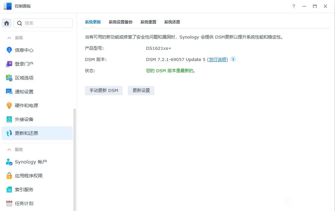Select 更新和还原 label in sidebar
The width and height of the screenshot is (335, 211).
pos(26,133)
